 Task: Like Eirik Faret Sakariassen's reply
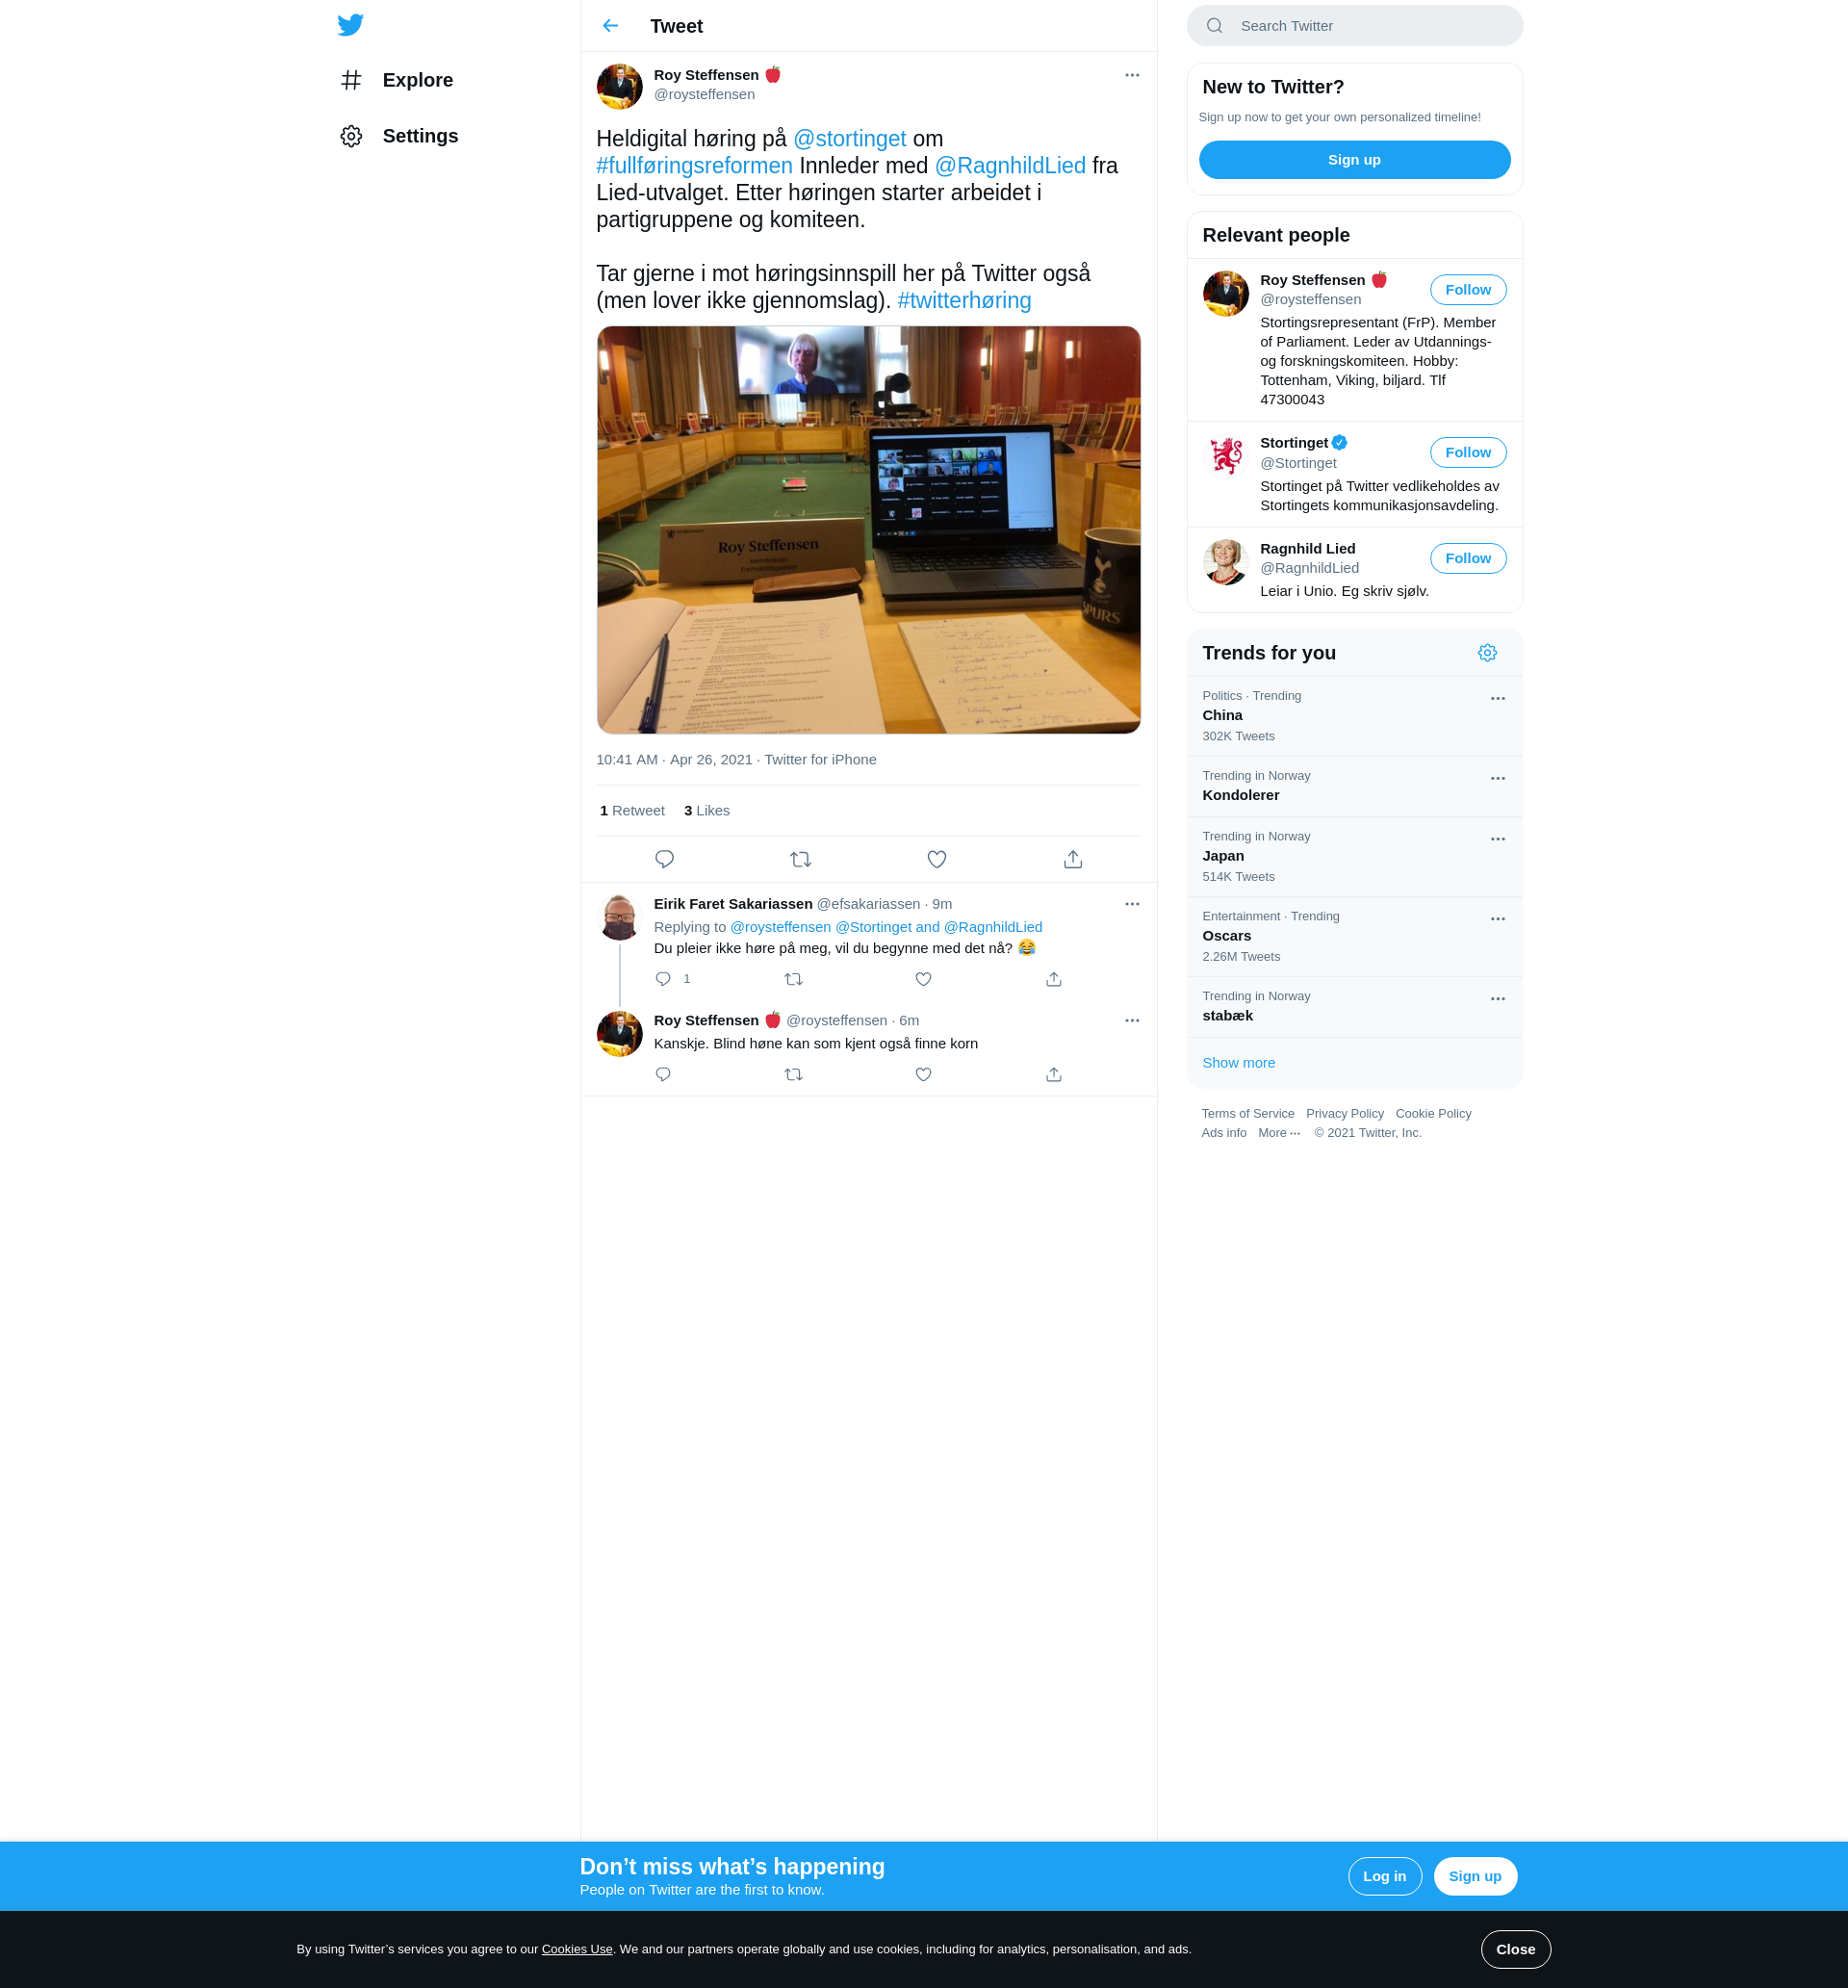click(x=923, y=979)
